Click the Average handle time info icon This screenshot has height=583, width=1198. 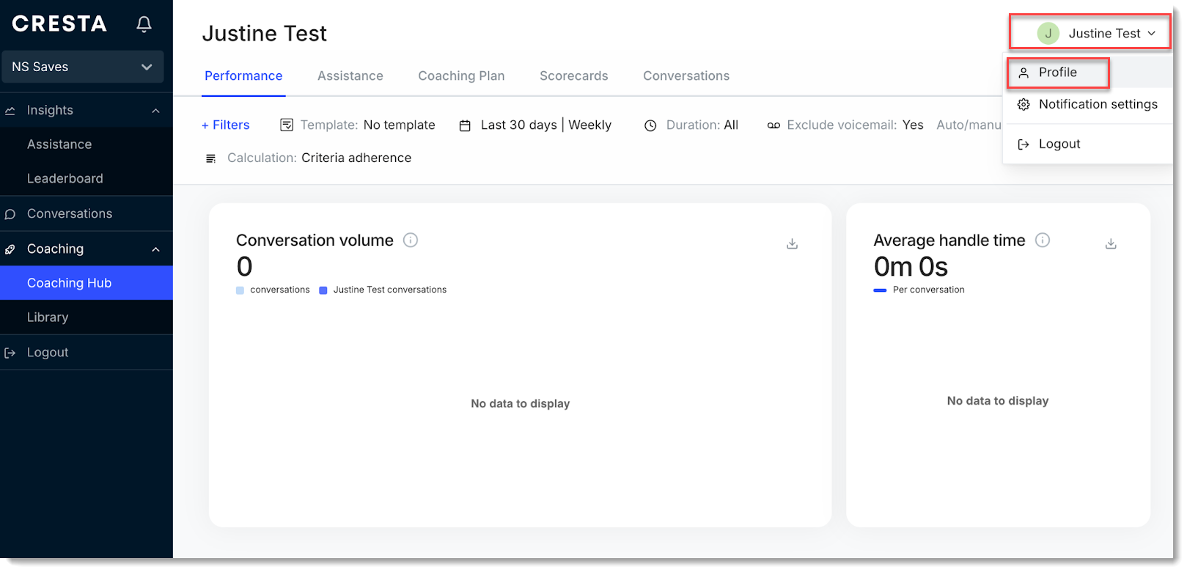coord(1043,240)
